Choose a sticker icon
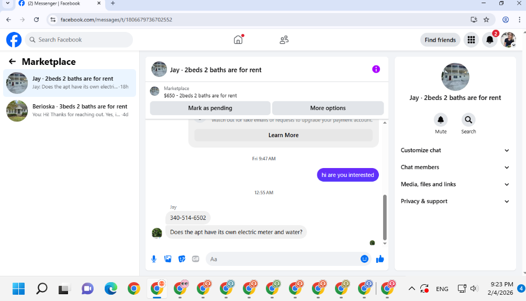The image size is (526, 301). [182, 259]
